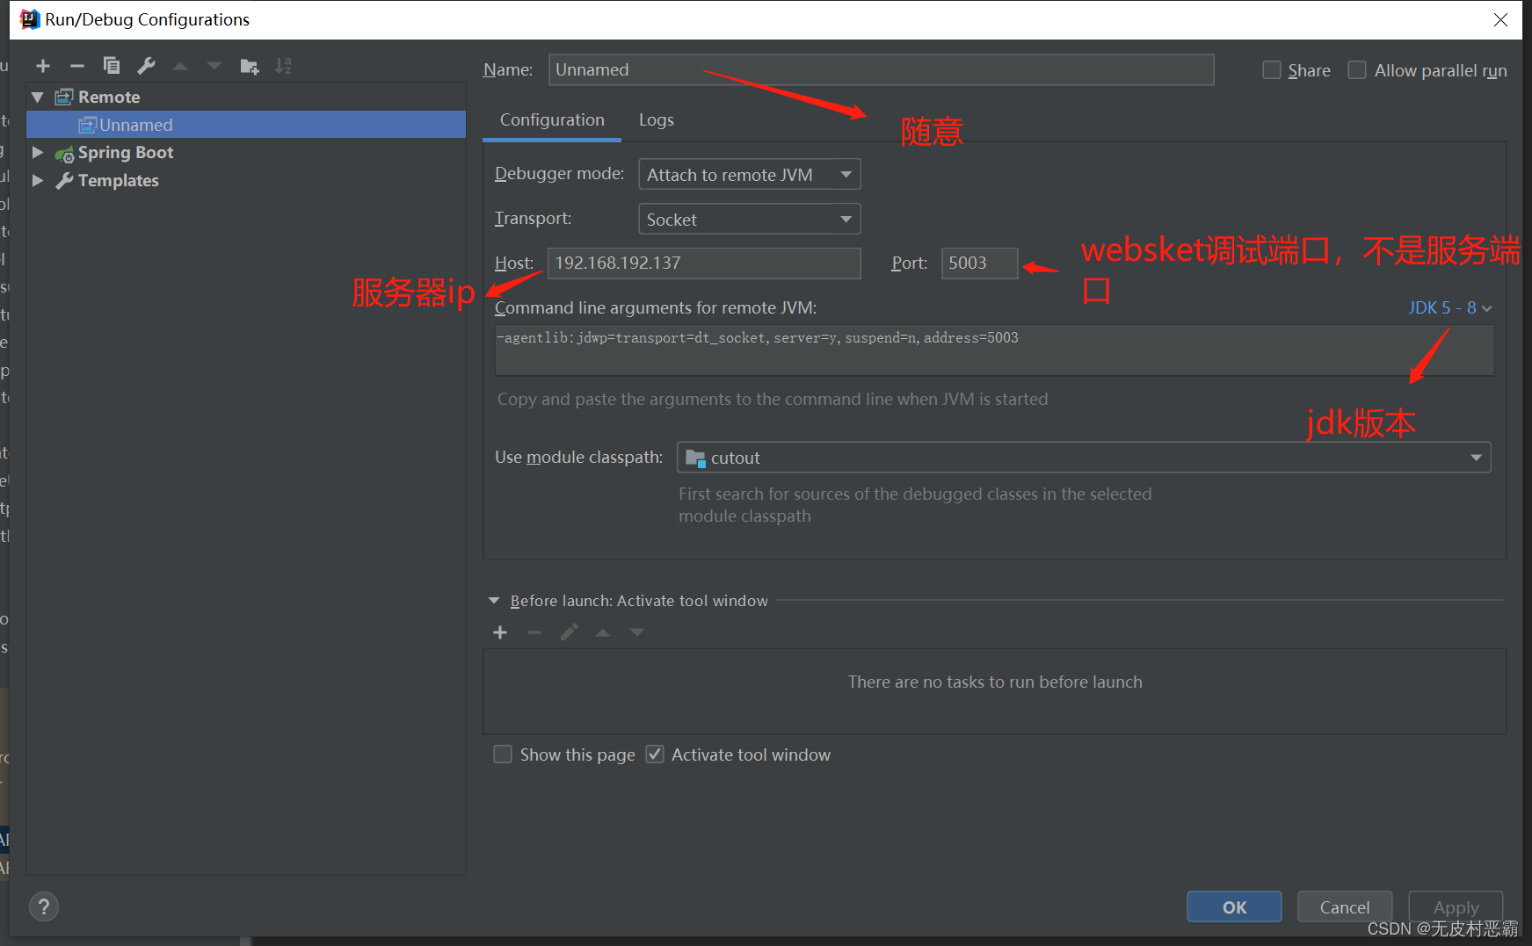Move before launch task down
Viewport: 1532px width, 946px height.
(637, 632)
